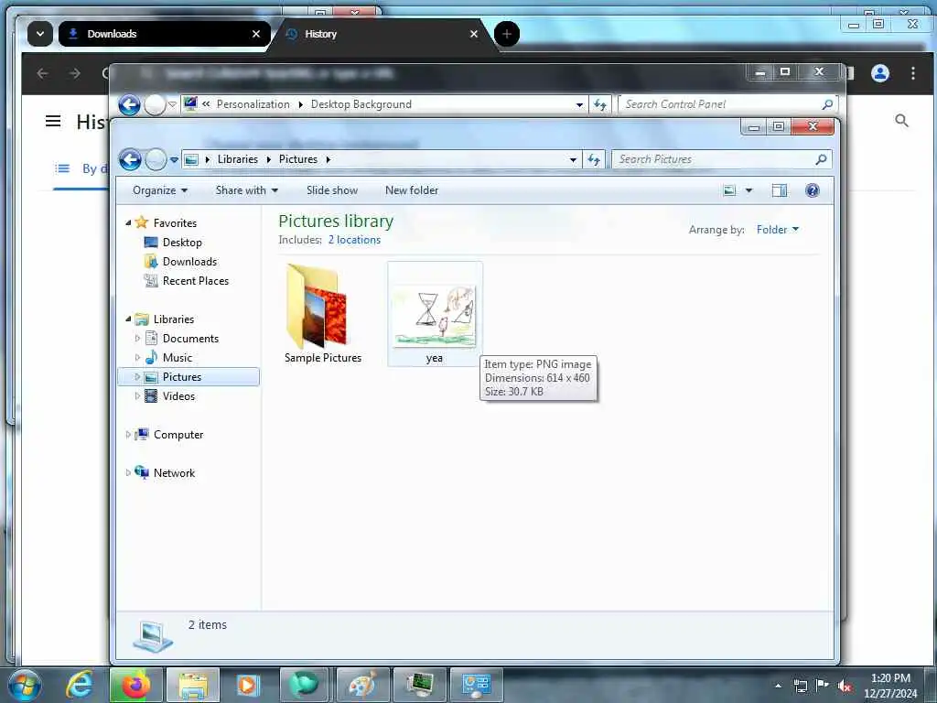Toggle the preview pane
Screen dimensions: 937x703
coord(780,190)
